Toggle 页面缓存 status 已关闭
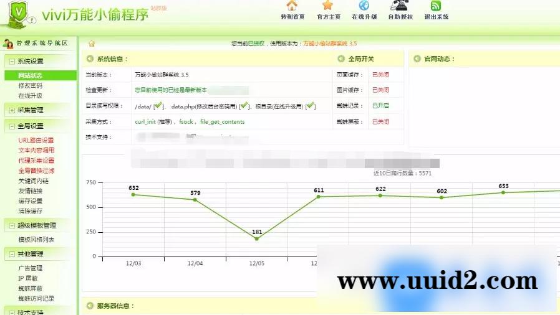This screenshot has width=560, height=315. pos(380,75)
